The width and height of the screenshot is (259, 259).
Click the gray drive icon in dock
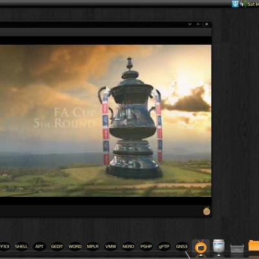(x=237, y=248)
